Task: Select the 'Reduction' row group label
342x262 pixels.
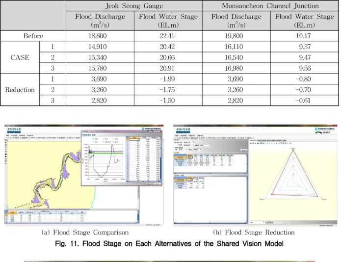Action: 20,90
